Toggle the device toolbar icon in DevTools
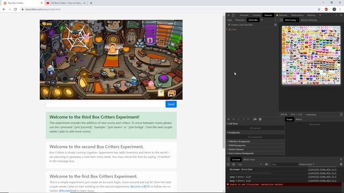Viewport: 344px width, 193px height. (233, 15)
